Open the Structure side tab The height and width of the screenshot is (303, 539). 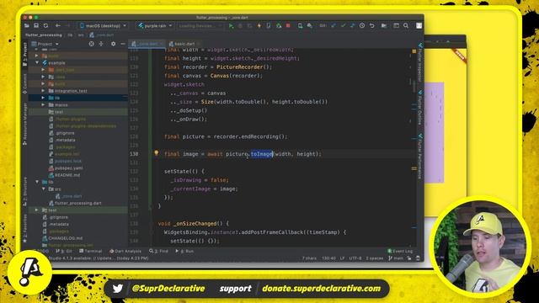coord(24,191)
